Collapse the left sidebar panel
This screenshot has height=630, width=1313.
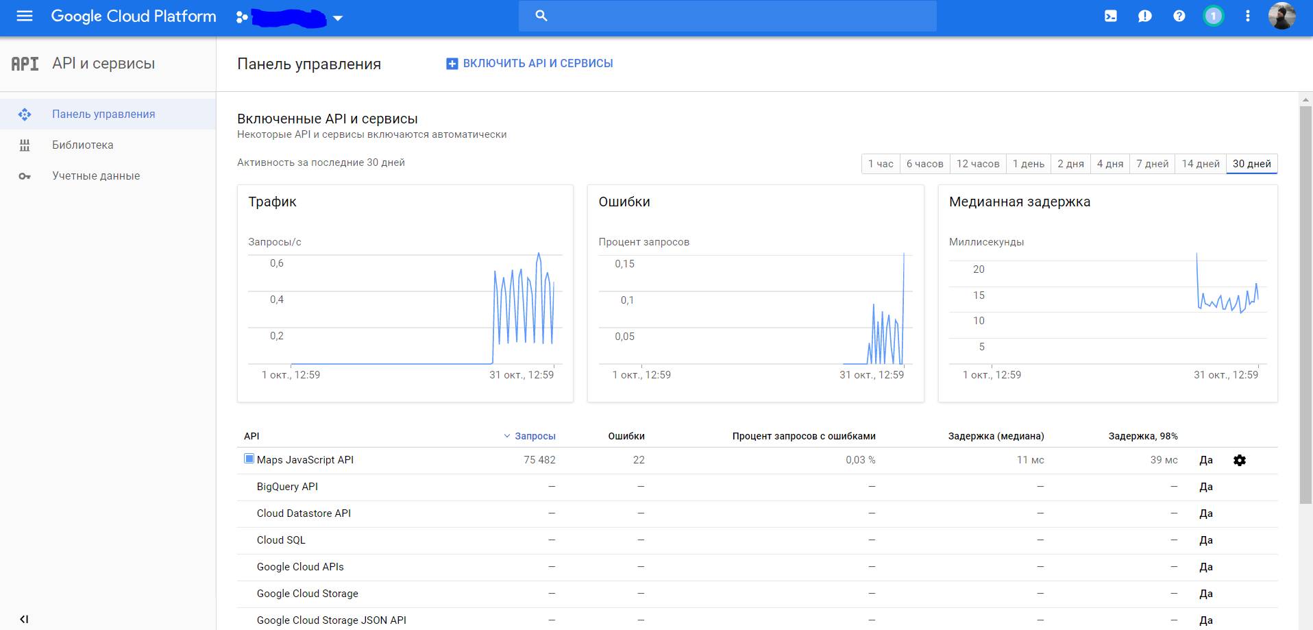(25, 618)
